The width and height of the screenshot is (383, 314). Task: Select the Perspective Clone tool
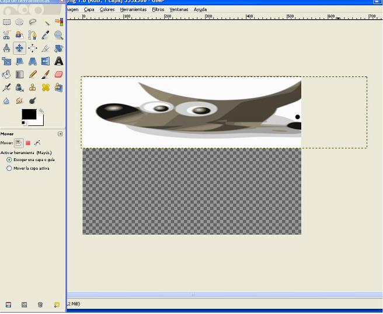click(59, 88)
